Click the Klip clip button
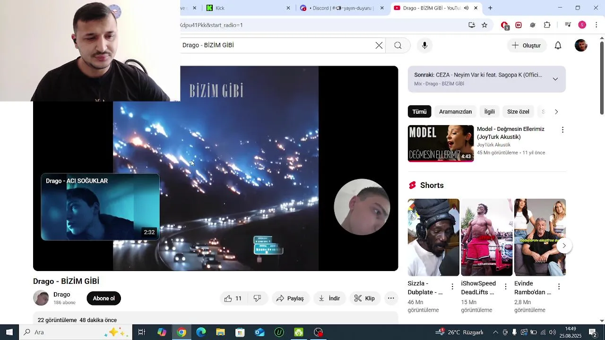 click(364, 298)
